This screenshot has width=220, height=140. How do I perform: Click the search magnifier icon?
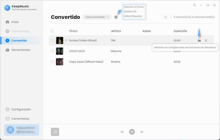(x=166, y=17)
